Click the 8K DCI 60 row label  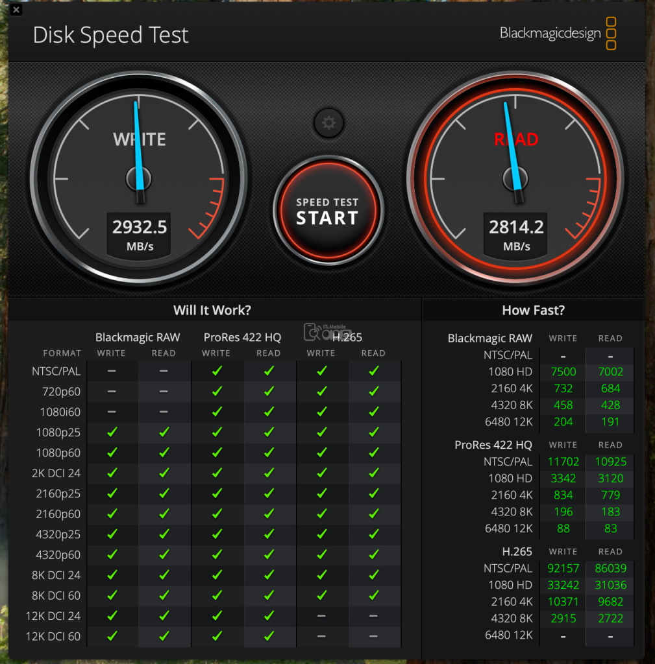tap(56, 595)
